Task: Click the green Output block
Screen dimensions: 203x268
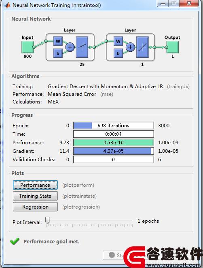Action: click(173, 47)
